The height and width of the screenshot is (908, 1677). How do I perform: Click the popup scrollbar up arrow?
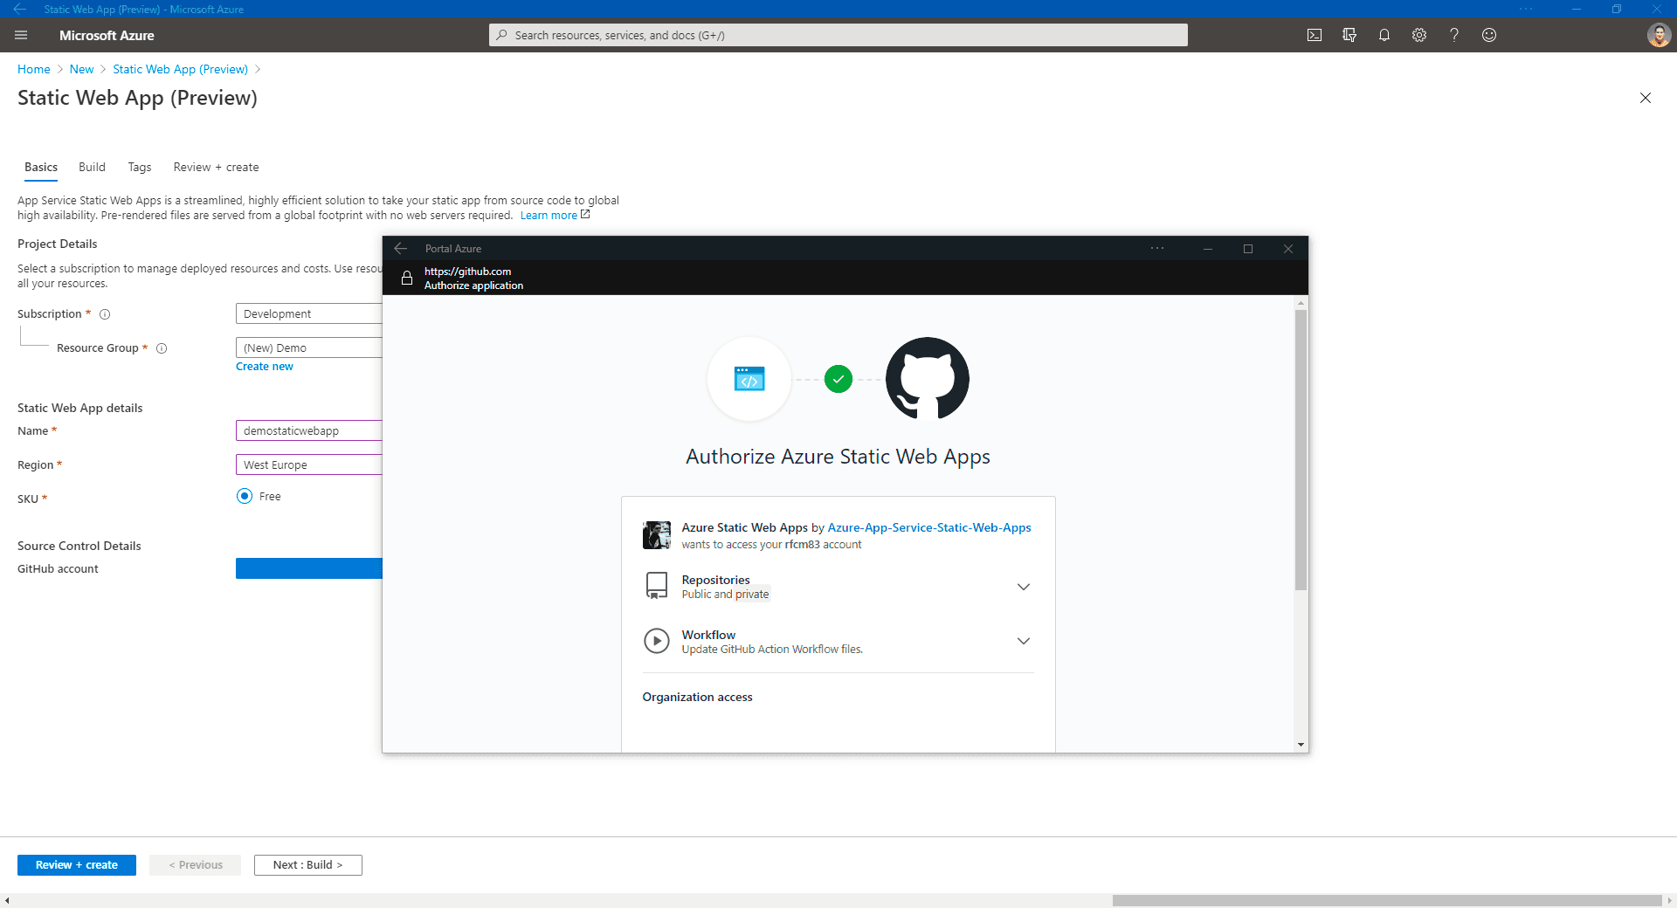(1301, 303)
